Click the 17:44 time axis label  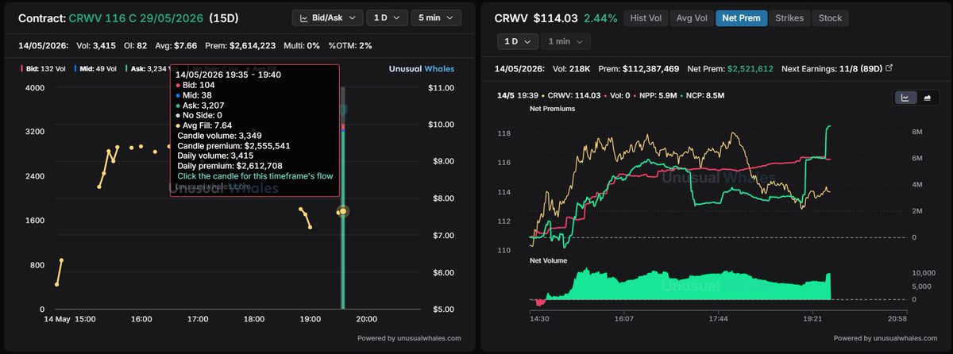point(718,318)
